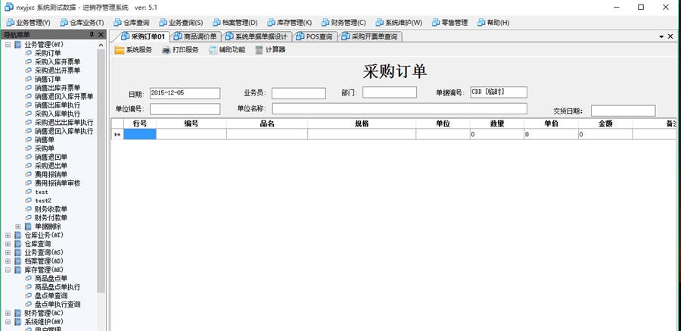The image size is (681, 331).
Task: Open the 辅助功能 toolbar icon
Action: (213, 50)
